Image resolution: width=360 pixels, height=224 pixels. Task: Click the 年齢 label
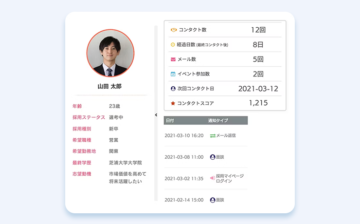coord(77,106)
